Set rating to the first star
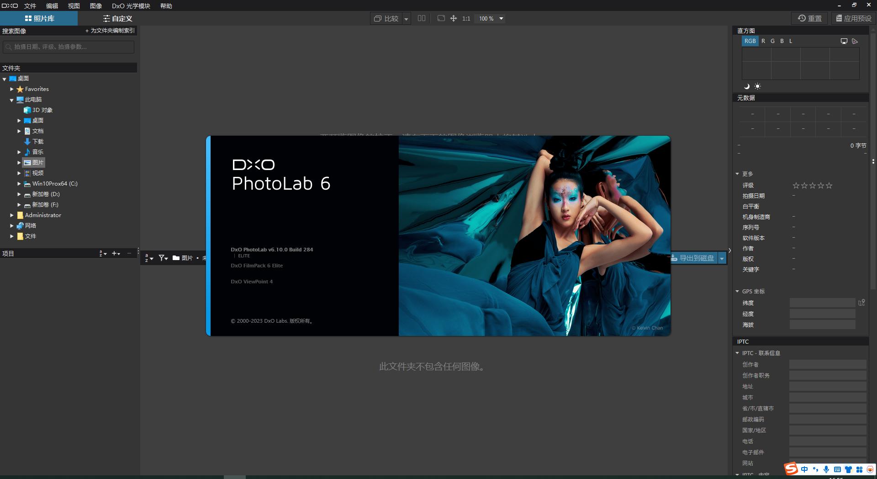Image resolution: width=877 pixels, height=479 pixels. (796, 186)
